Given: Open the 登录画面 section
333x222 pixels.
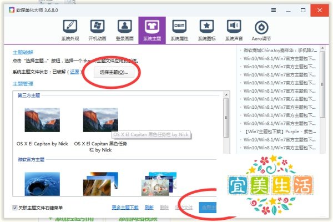Looking at the screenshot, I should [125, 30].
